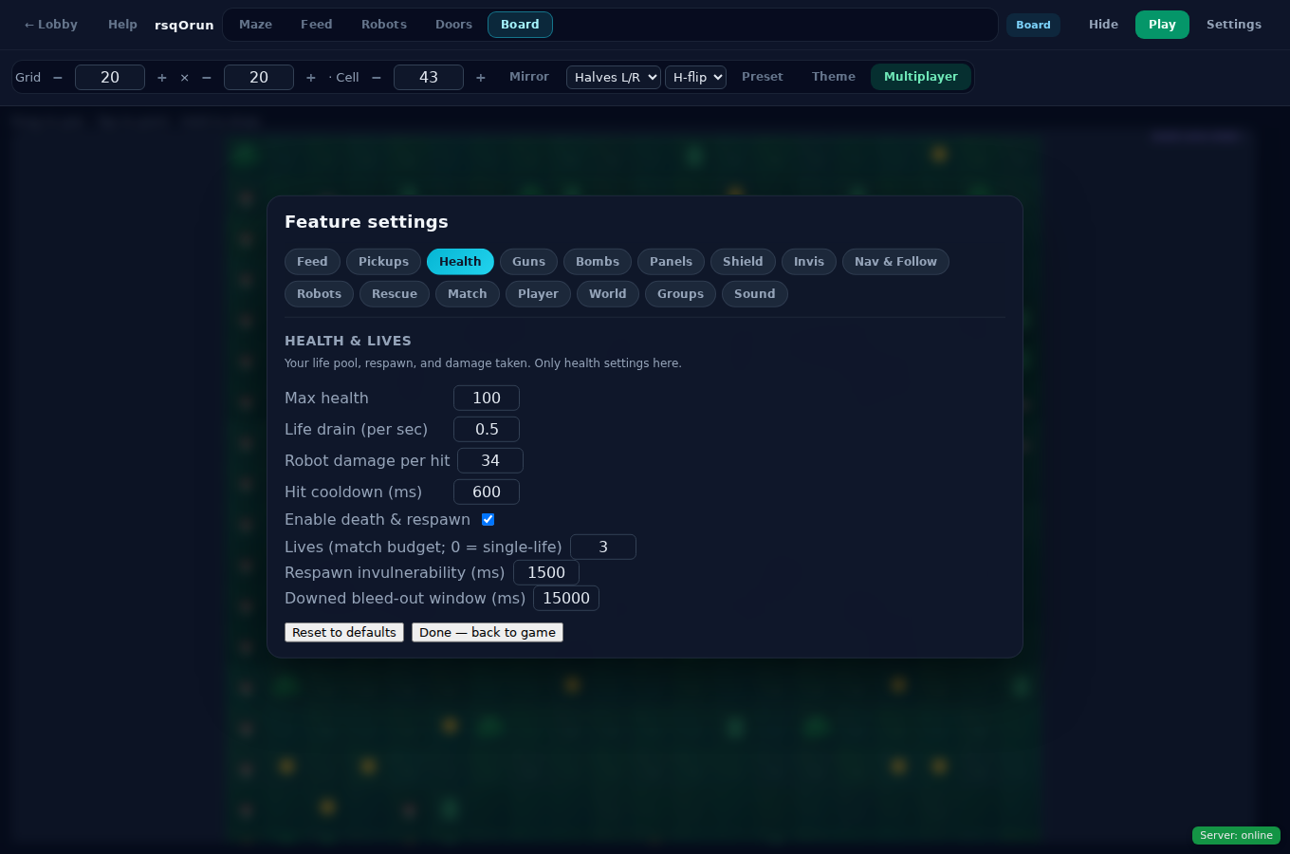Click the HEALTH & LIVES section title
The width and height of the screenshot is (1290, 854).
click(348, 341)
